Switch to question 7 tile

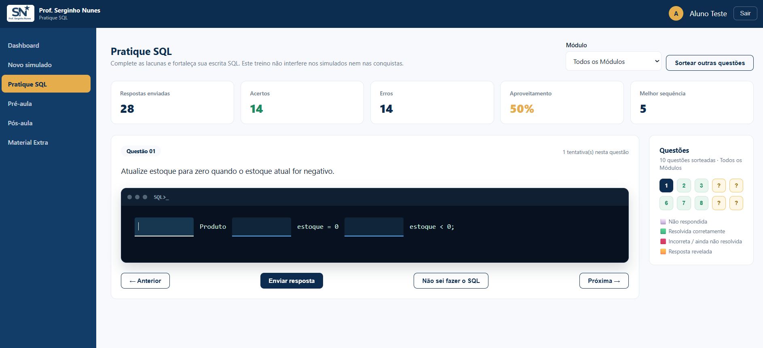click(x=684, y=203)
